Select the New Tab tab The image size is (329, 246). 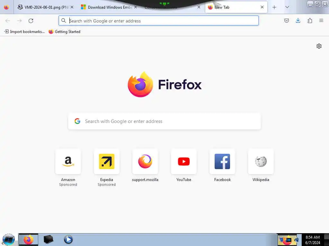pyautogui.click(x=236, y=7)
